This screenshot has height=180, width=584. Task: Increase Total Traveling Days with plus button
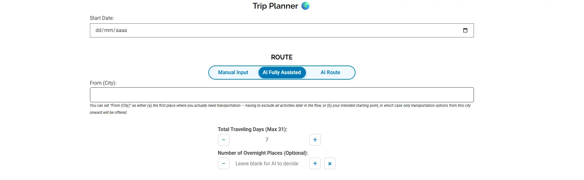315,140
